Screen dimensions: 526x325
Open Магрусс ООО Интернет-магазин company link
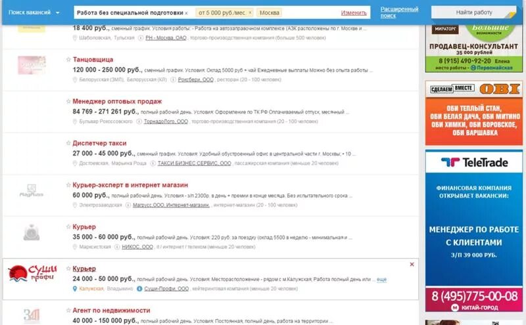[171, 205]
